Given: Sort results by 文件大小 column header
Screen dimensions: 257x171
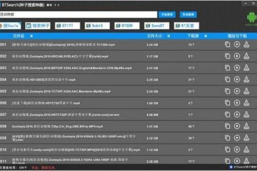Looking at the screenshot, I should coord(154,35).
